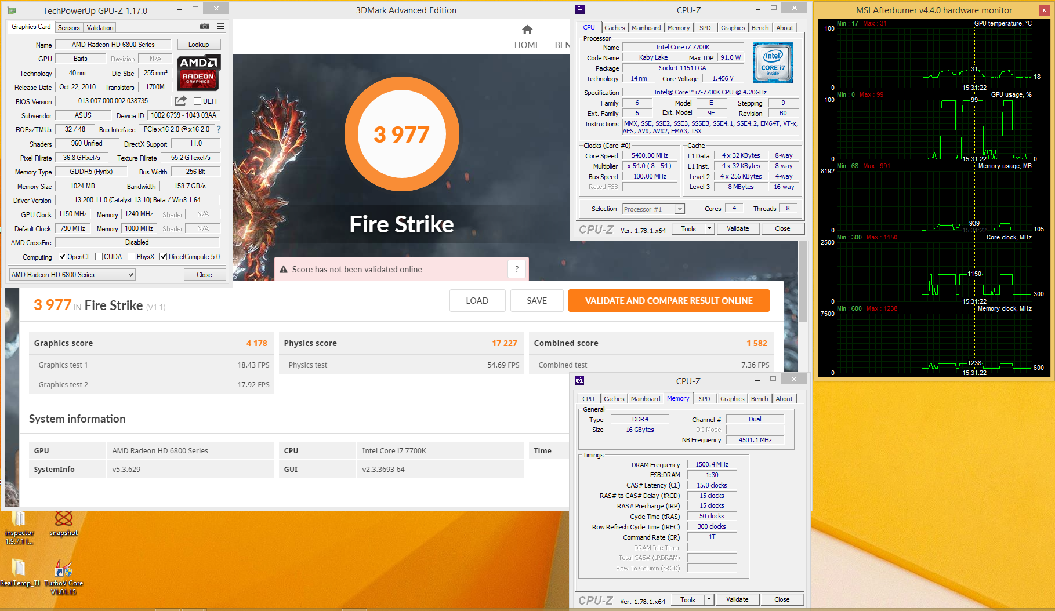Click the GPU name field in GPU-Z
The height and width of the screenshot is (611, 1055).
coord(113,45)
